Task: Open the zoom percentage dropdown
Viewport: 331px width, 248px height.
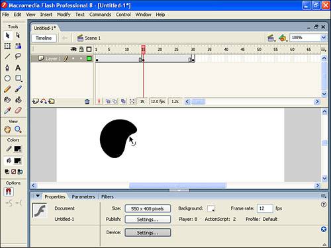Action: pyautogui.click(x=324, y=38)
